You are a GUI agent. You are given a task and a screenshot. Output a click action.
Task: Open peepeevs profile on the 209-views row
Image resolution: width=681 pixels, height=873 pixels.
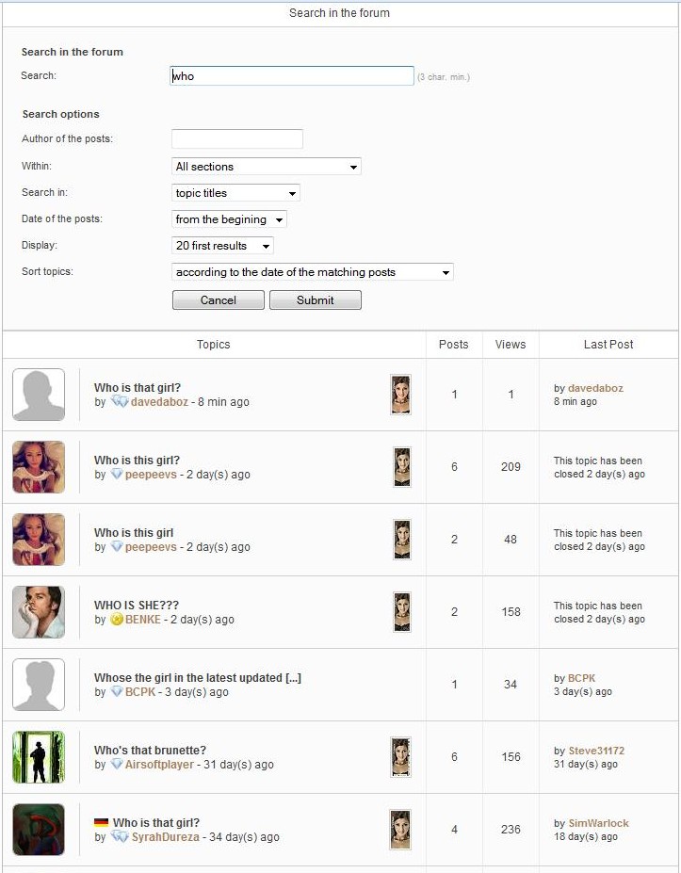(151, 475)
